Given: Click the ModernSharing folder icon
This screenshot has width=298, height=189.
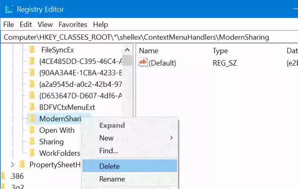Looking at the screenshot, I should (x=32, y=119).
